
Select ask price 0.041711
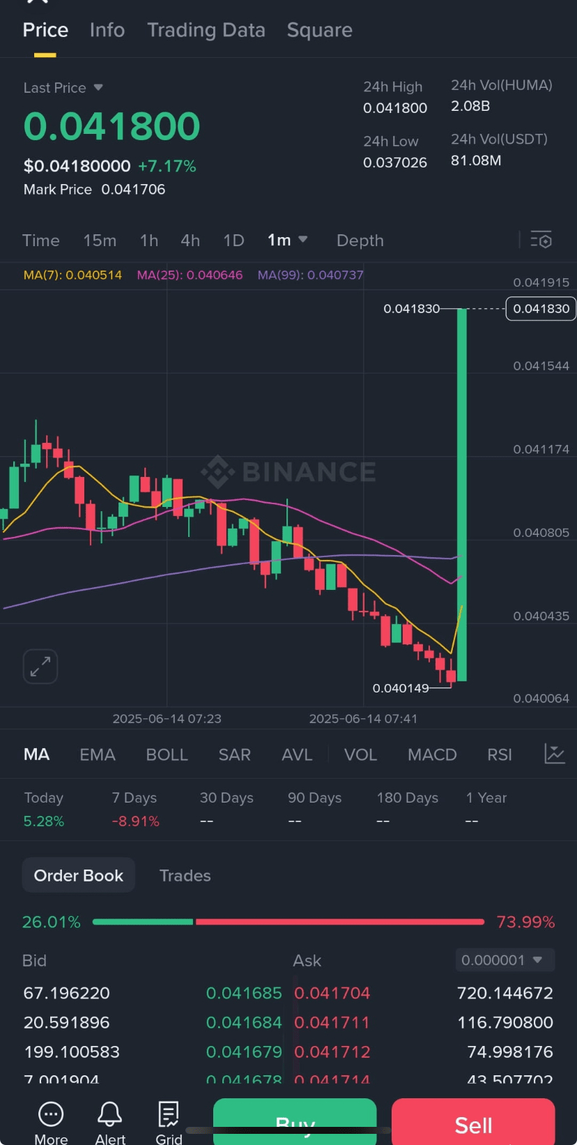tap(332, 1022)
